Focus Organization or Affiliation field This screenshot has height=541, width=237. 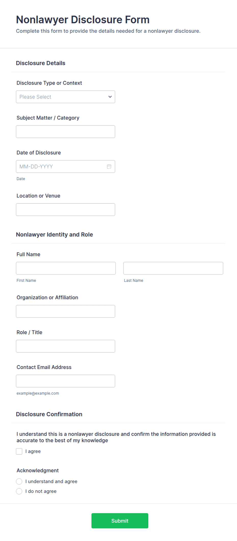pos(65,311)
